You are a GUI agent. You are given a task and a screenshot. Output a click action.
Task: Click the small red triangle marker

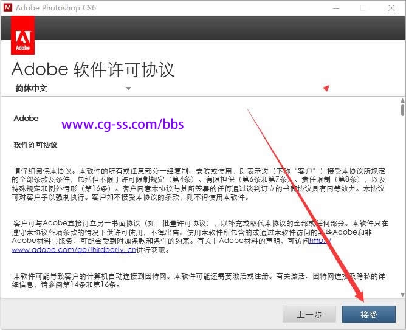tap(326, 88)
